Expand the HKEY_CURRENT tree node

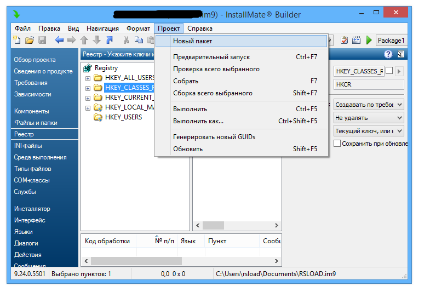click(88, 98)
